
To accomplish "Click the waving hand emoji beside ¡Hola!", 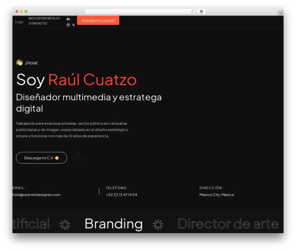I will [20, 62].
